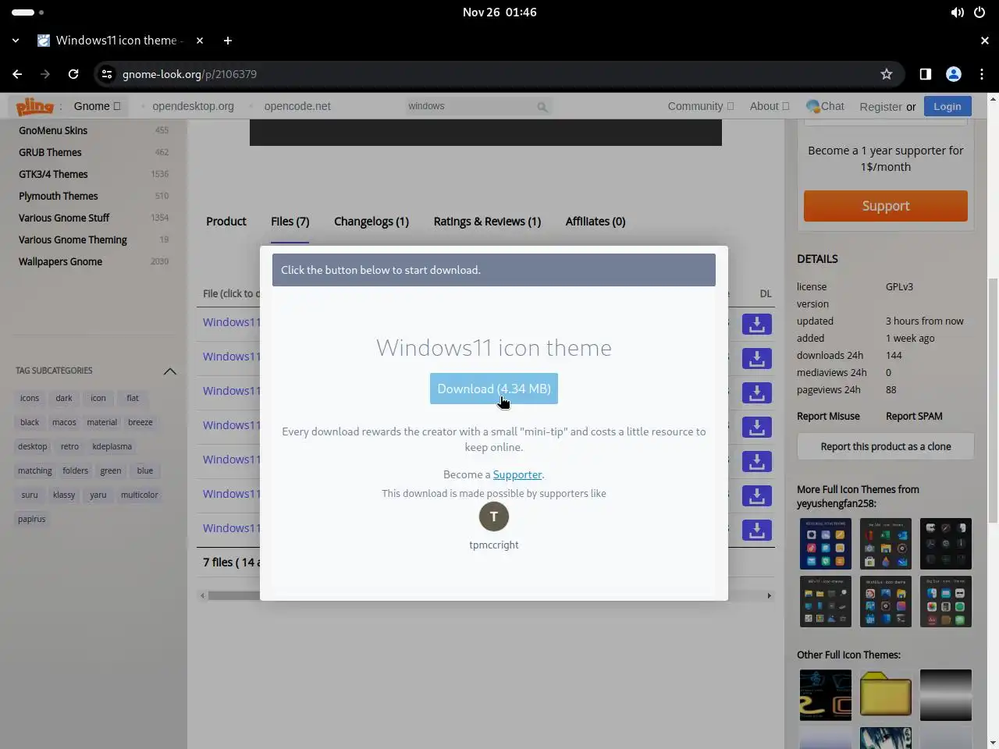This screenshot has width=999, height=749.
Task: Click the Supporter link in dialog
Action: coord(517,474)
